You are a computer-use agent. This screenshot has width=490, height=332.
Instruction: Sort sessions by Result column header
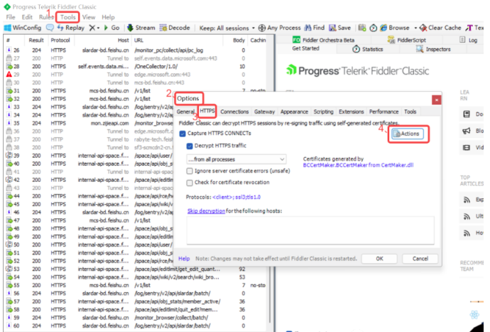point(36,40)
